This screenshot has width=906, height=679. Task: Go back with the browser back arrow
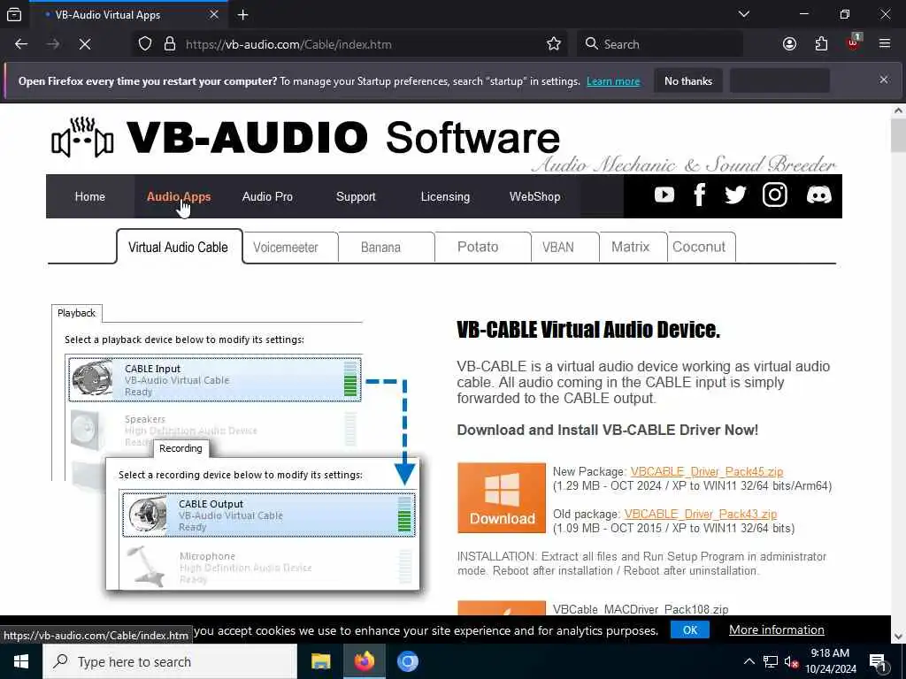click(x=21, y=44)
